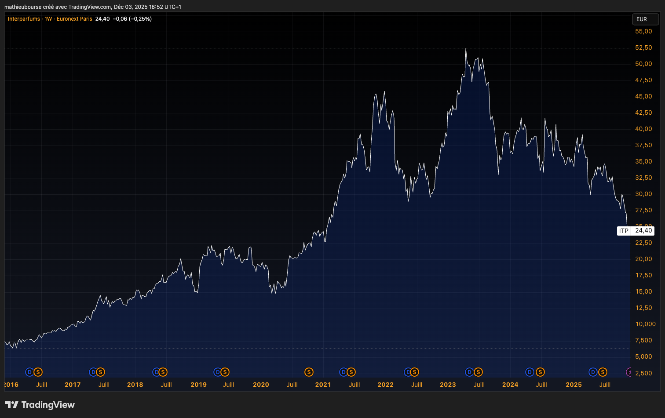Image resolution: width=665 pixels, height=418 pixels.
Task: Click the 2016 dividend D marker
Action: [29, 372]
